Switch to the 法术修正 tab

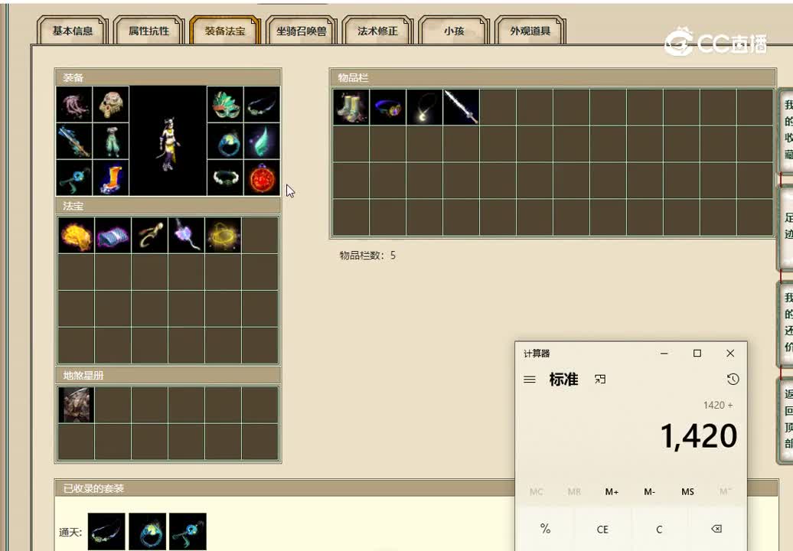click(x=378, y=31)
